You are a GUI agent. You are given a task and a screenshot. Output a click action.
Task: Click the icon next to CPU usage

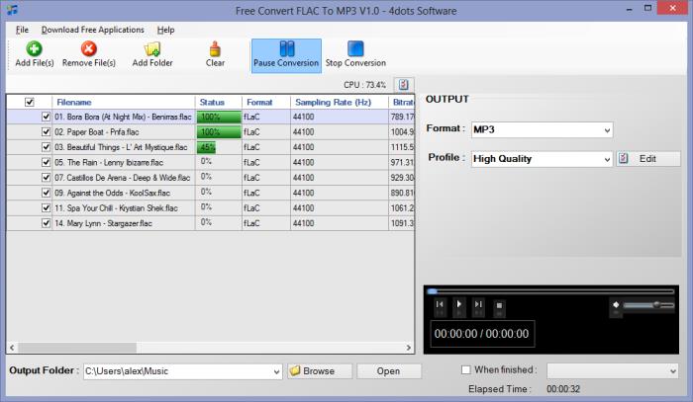[x=404, y=84]
